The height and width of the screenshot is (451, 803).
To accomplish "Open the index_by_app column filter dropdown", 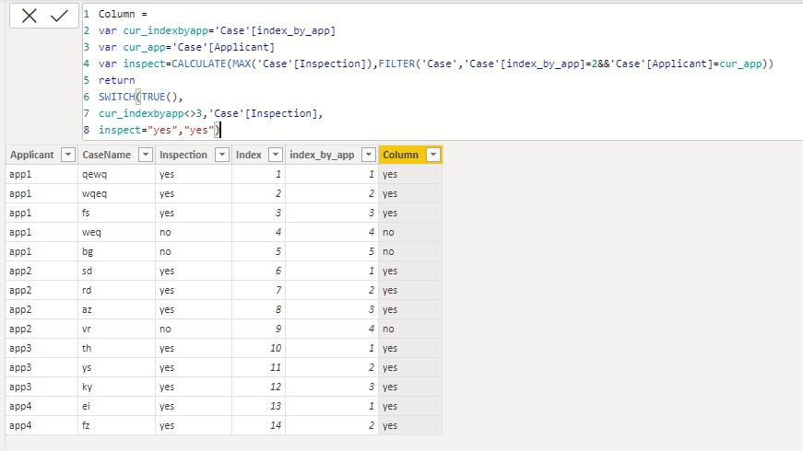I will [x=369, y=155].
